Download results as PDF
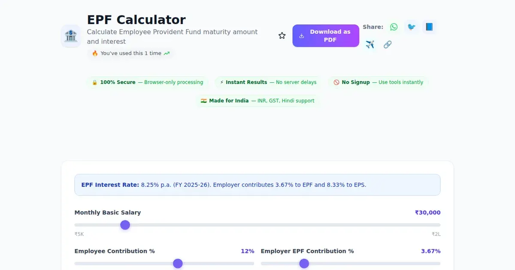The image size is (515, 270). coord(326,36)
